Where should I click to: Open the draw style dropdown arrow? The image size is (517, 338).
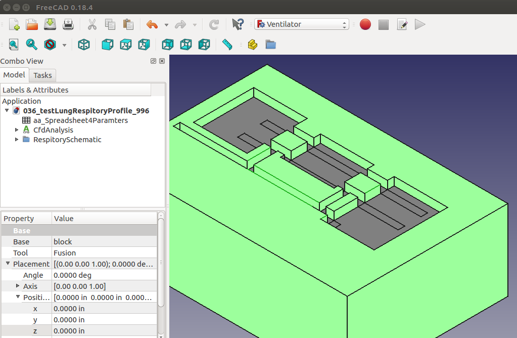tap(64, 45)
